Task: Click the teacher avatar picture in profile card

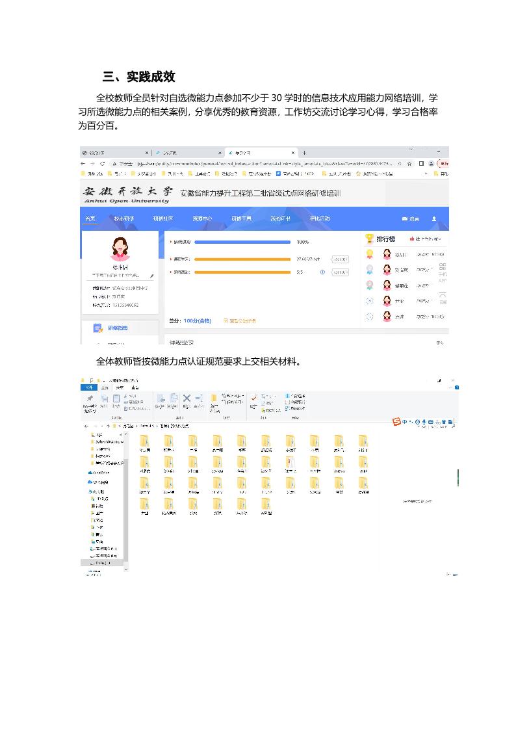Action: tap(120, 248)
